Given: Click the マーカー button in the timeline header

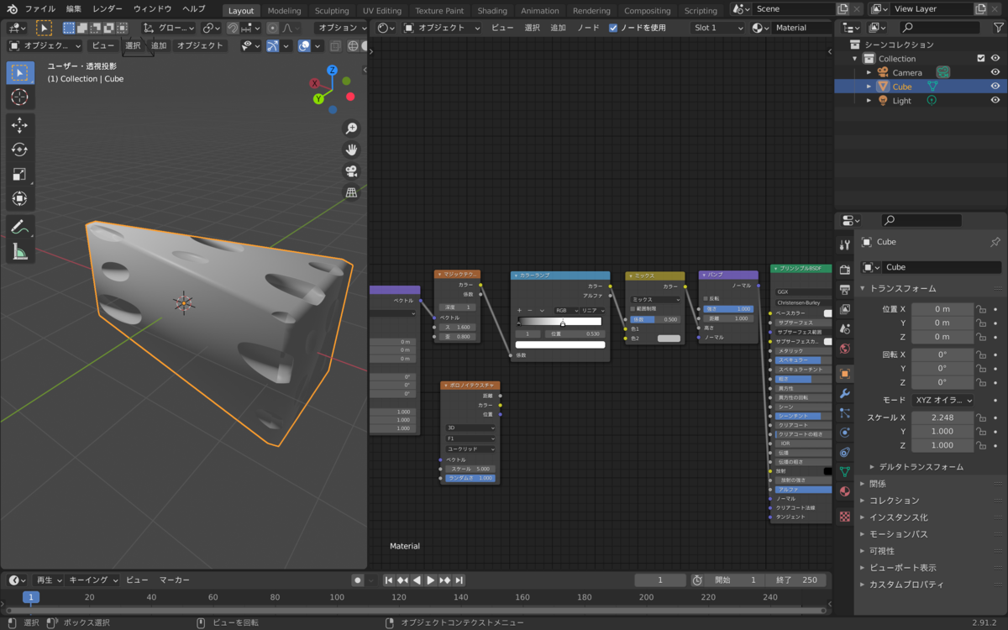Looking at the screenshot, I should pos(175,580).
